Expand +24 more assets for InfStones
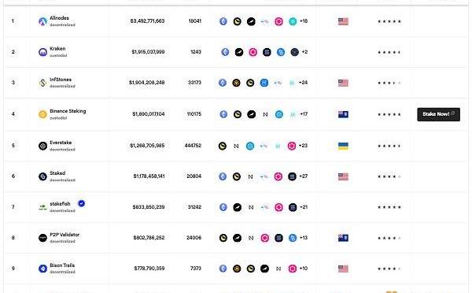 point(303,82)
